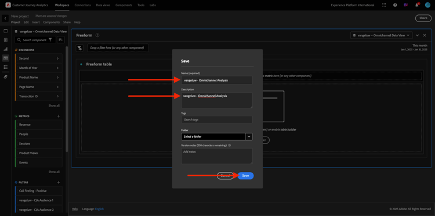The height and width of the screenshot is (216, 435).
Task: Open the panel data view dropdown
Action: [381, 35]
